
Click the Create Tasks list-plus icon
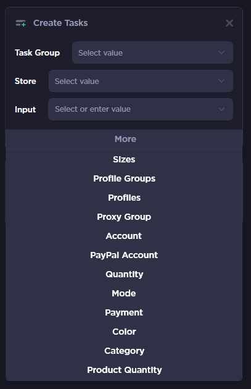pyautogui.click(x=21, y=23)
